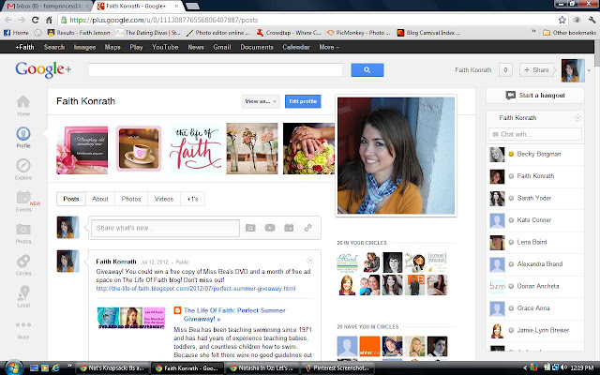Open volume control in system tray
This screenshot has height=375, width=600.
point(563,368)
